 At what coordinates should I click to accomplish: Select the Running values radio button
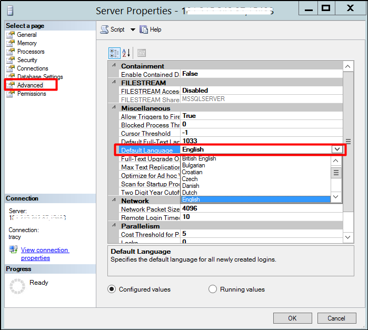pyautogui.click(x=213, y=289)
